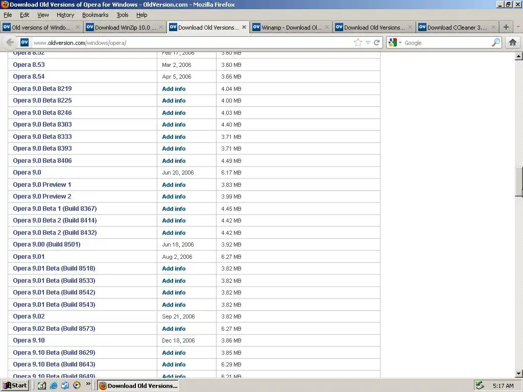The width and height of the screenshot is (523, 392).
Task: Open a new tab with plus button
Action: click(x=506, y=28)
